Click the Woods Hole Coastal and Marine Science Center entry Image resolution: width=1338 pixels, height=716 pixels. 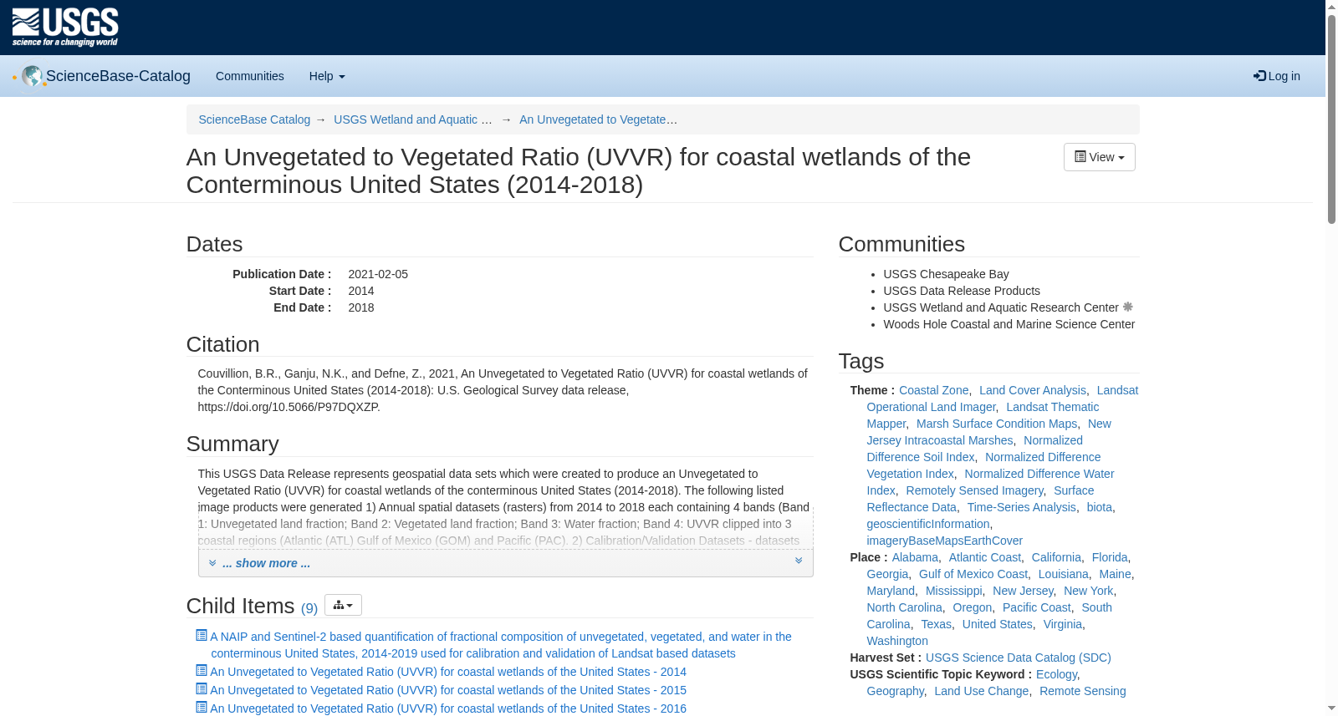click(x=1009, y=324)
